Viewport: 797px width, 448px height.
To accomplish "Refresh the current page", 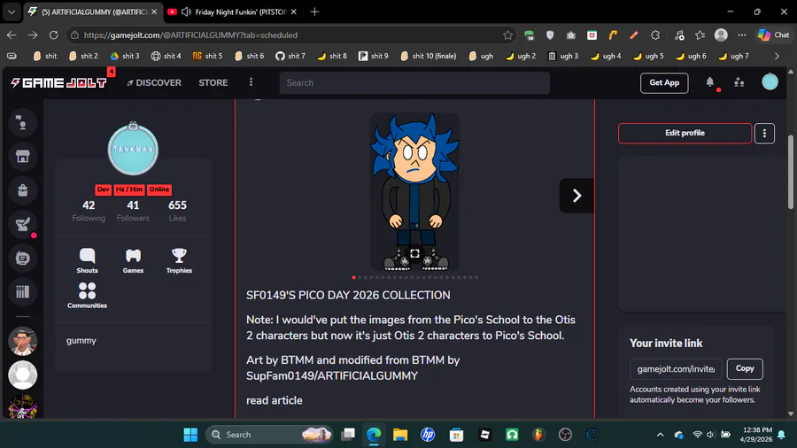I will 53,35.
